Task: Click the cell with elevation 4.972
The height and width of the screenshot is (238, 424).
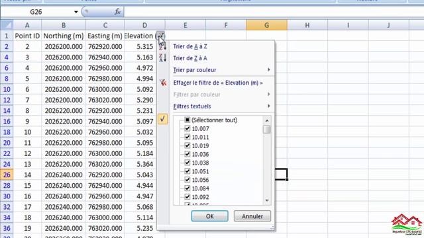Action: [140, 68]
